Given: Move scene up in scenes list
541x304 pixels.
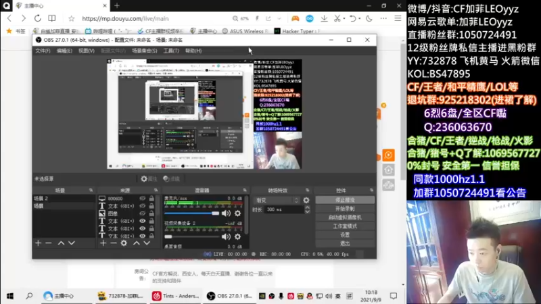Looking at the screenshot, I should click(x=61, y=243).
